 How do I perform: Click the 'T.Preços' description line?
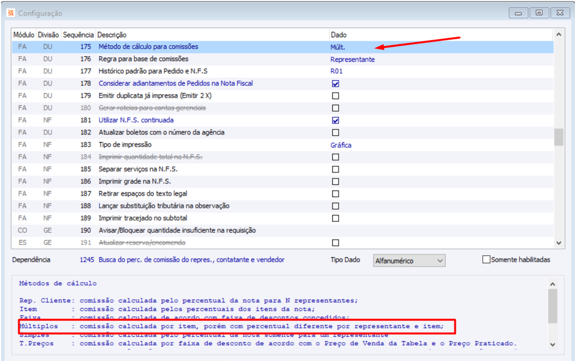[x=268, y=344]
